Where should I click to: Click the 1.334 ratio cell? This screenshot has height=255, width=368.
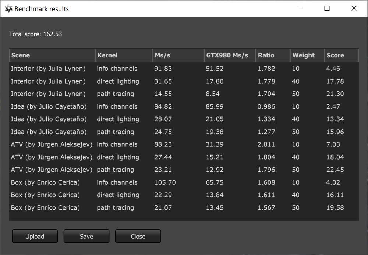(266, 119)
